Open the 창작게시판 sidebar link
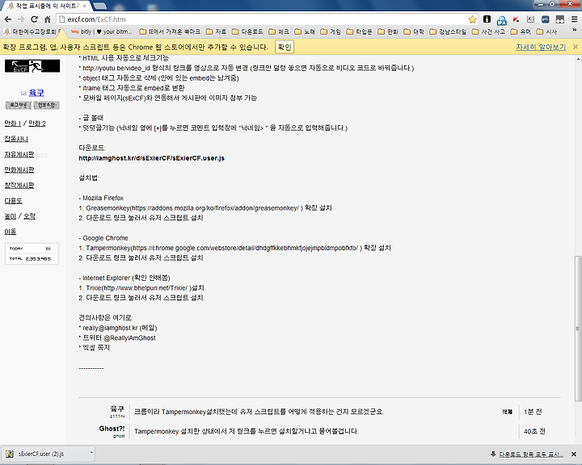Viewport: 582px width, 465px height. tap(19, 185)
